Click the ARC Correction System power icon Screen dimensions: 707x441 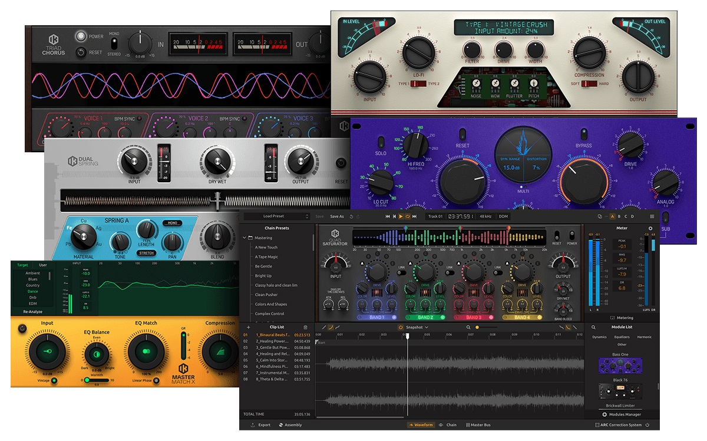click(647, 425)
